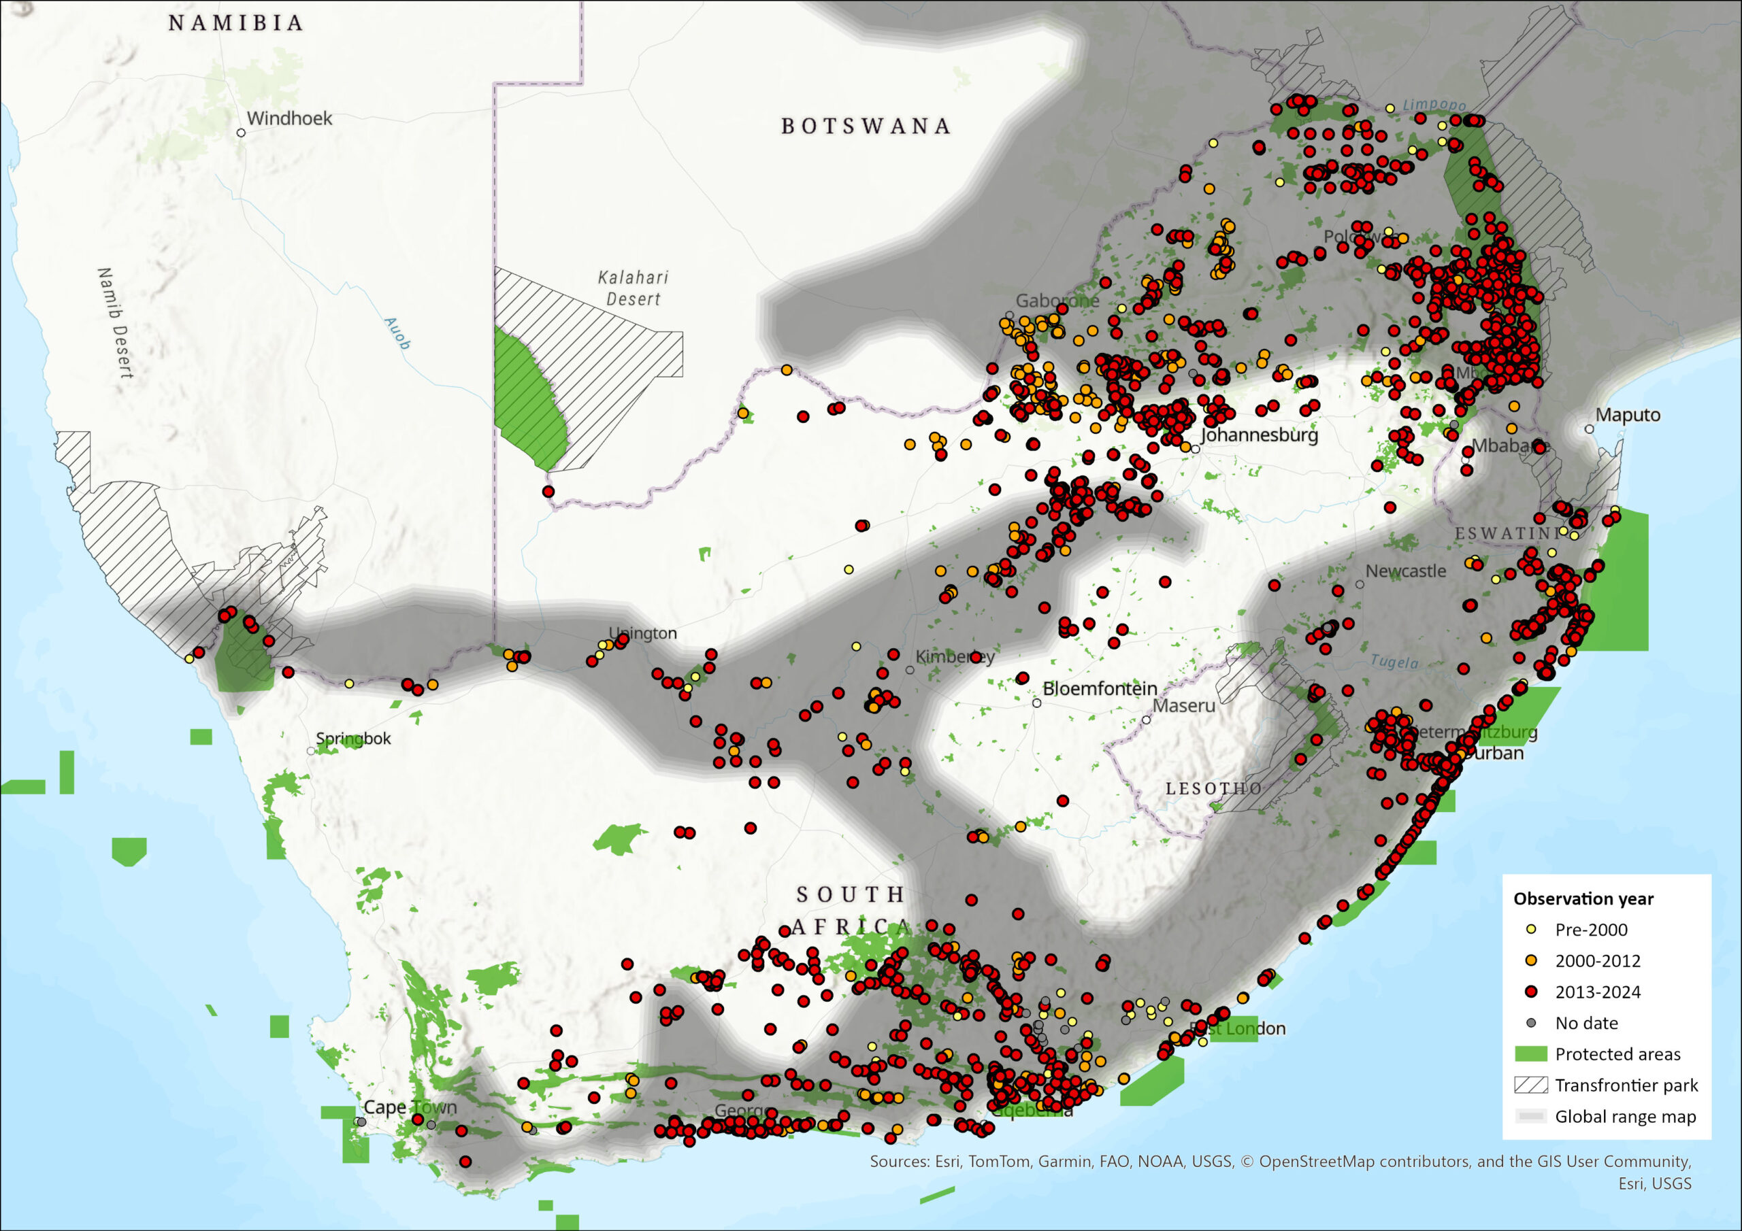Click the Transfrontier park hatched legend symbol

1531,1085
